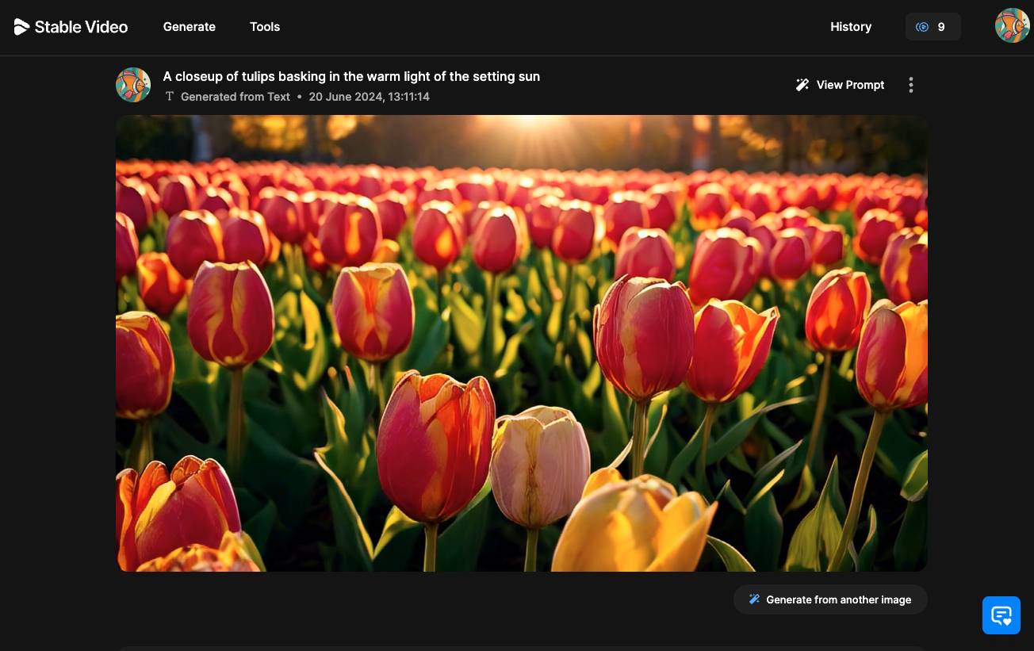Image resolution: width=1034 pixels, height=651 pixels.
Task: Click the credits coin icon next to 9
Action: click(922, 27)
